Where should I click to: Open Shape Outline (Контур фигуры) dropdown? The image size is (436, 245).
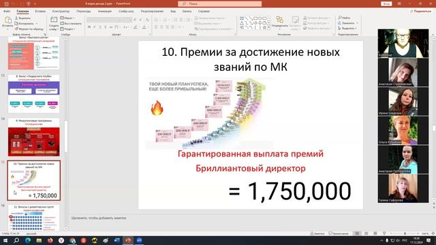pos(317,23)
